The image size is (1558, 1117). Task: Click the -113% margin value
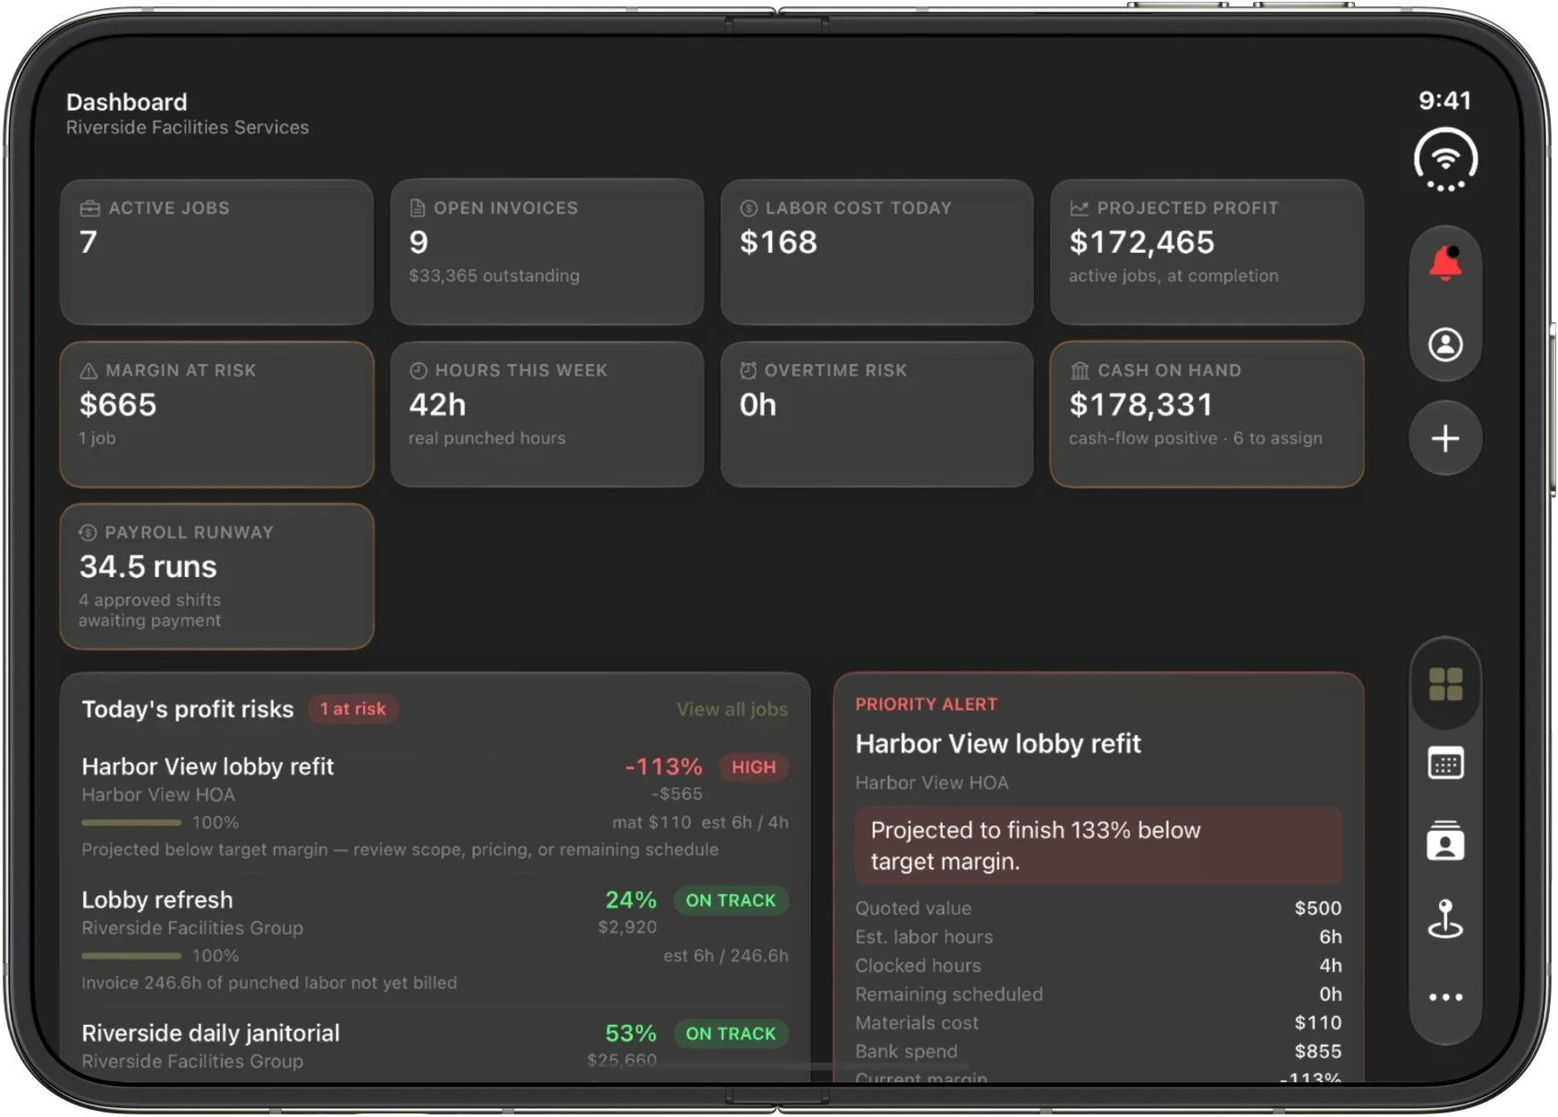point(664,767)
